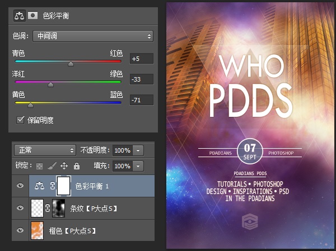
Task: Click the mask icon in properties header
Action: (33, 16)
